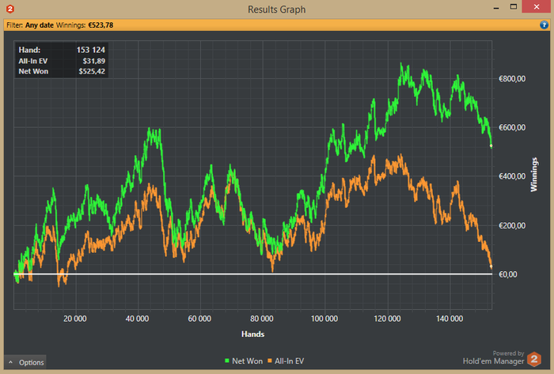This screenshot has height=374, width=554.
Task: Click the green Net Won legend swatch
Action: tap(227, 361)
